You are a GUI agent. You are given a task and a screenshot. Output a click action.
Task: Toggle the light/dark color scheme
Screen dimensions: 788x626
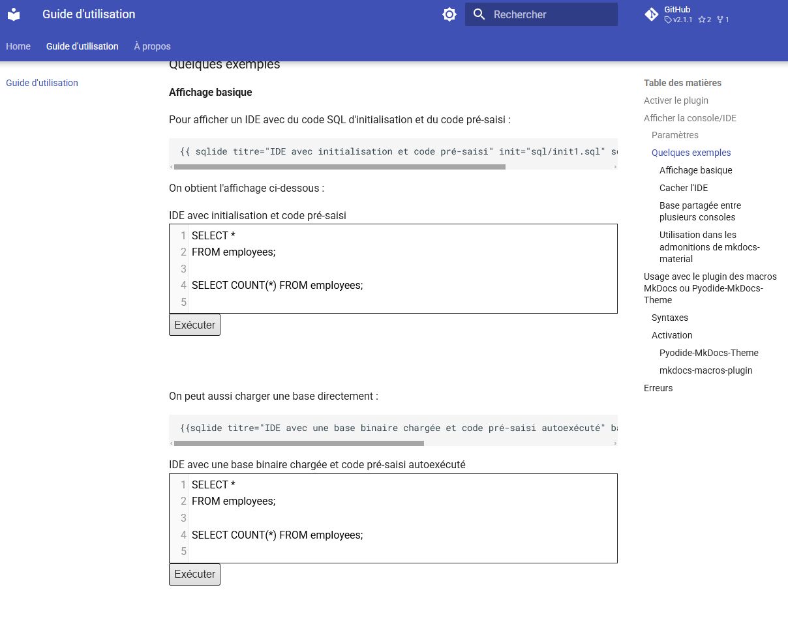[449, 14]
